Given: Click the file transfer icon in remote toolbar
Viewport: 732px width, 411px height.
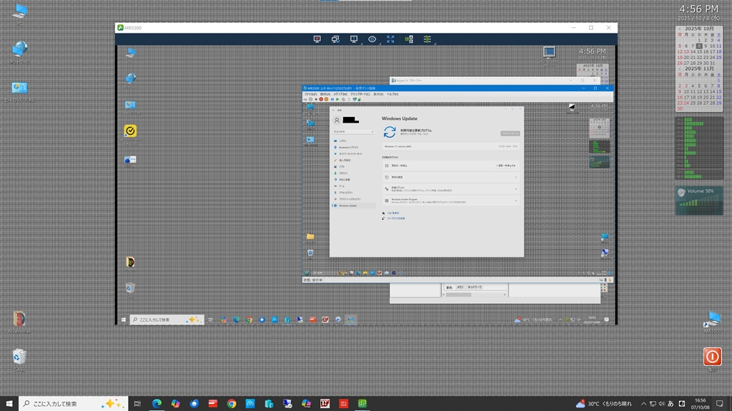Looking at the screenshot, I should click(409, 39).
